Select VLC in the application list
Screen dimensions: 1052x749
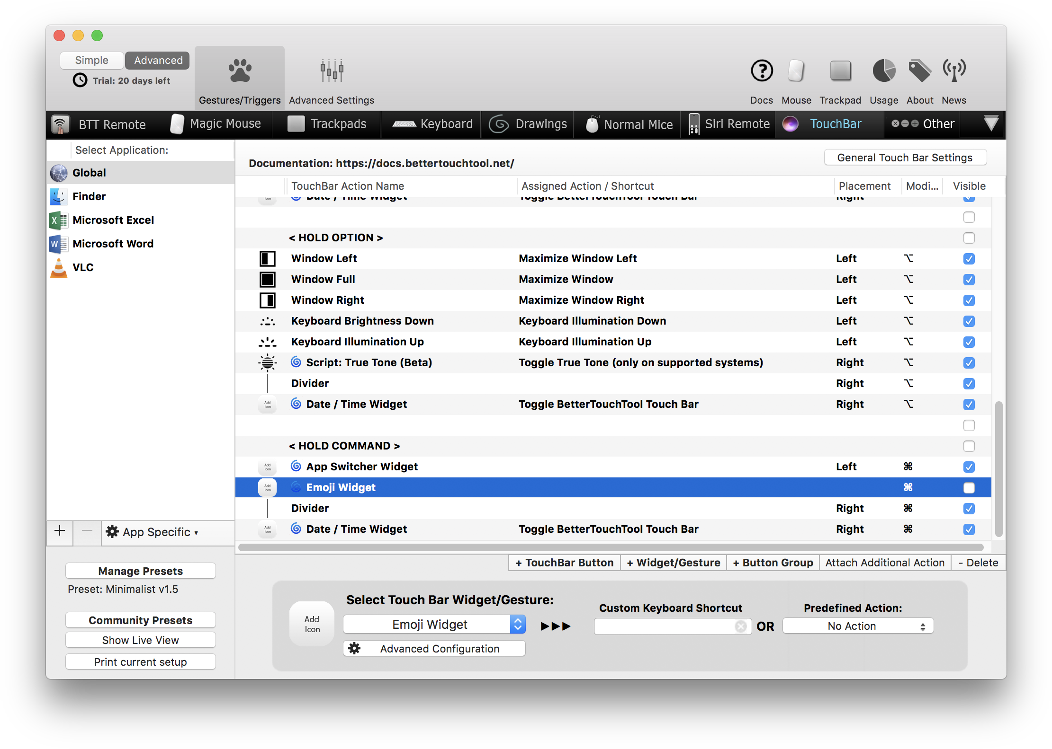coord(83,267)
